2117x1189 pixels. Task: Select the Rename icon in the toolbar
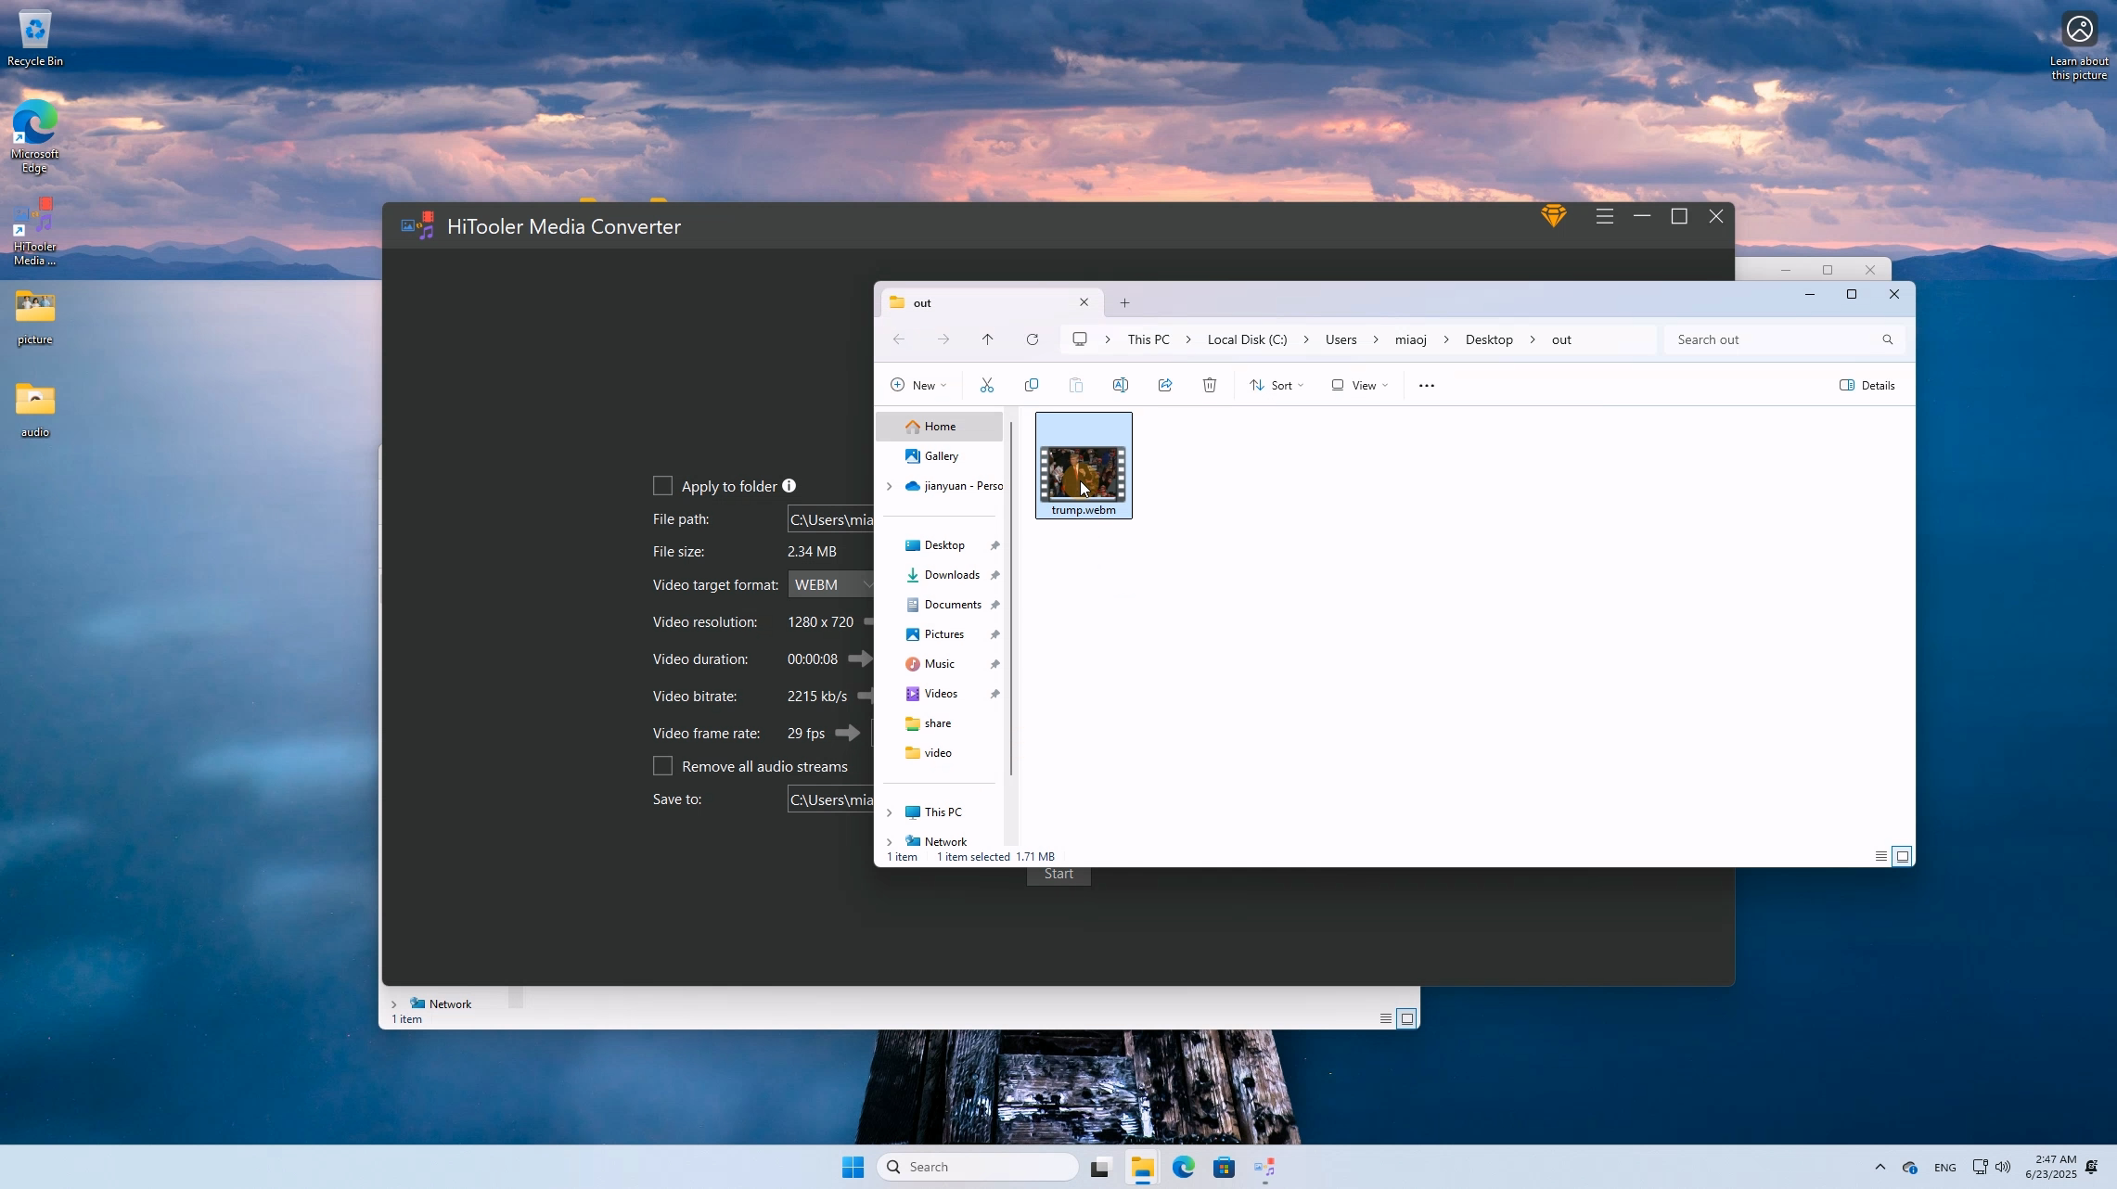[x=1120, y=385]
